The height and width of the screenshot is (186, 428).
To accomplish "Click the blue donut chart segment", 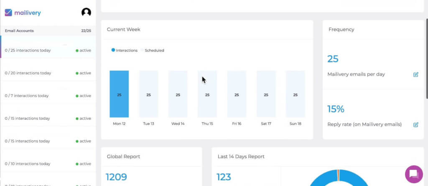I will click(x=318, y=180).
